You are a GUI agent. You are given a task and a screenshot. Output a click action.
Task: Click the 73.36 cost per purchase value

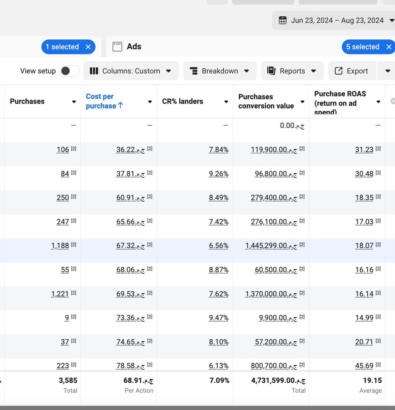click(130, 318)
